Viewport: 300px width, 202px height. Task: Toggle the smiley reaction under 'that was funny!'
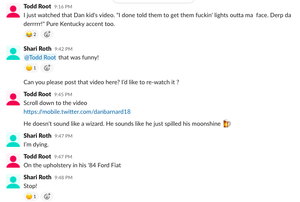click(31, 68)
